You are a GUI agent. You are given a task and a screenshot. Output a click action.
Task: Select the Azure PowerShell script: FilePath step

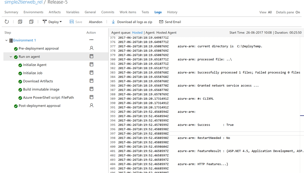(48, 98)
